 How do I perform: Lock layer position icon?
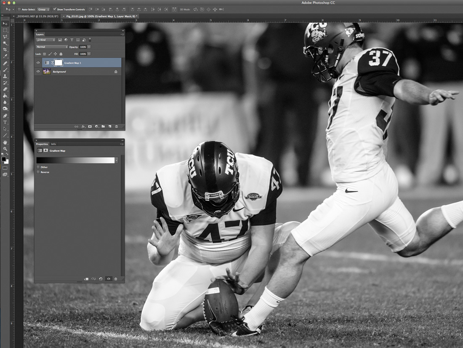(55, 54)
